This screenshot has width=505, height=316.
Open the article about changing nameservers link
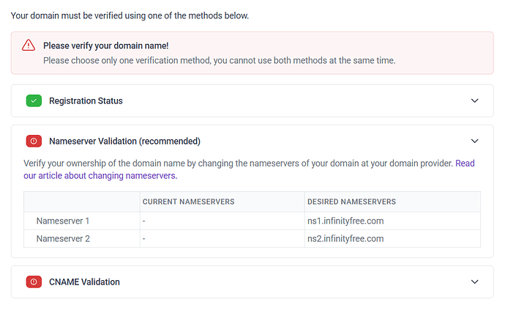tap(100, 176)
